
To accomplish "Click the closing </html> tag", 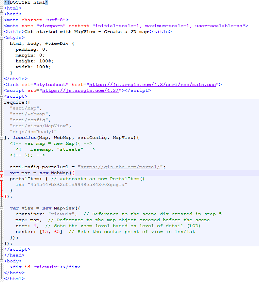I will click(x=14, y=279).
